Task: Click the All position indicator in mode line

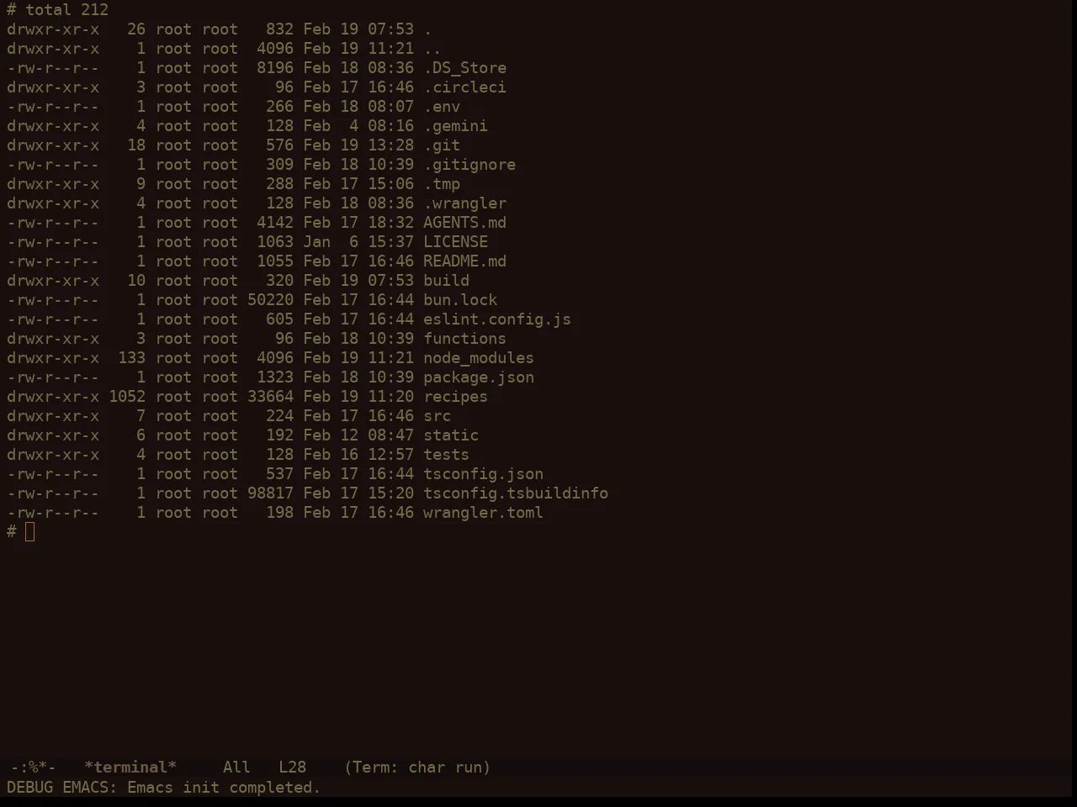Action: click(x=236, y=767)
